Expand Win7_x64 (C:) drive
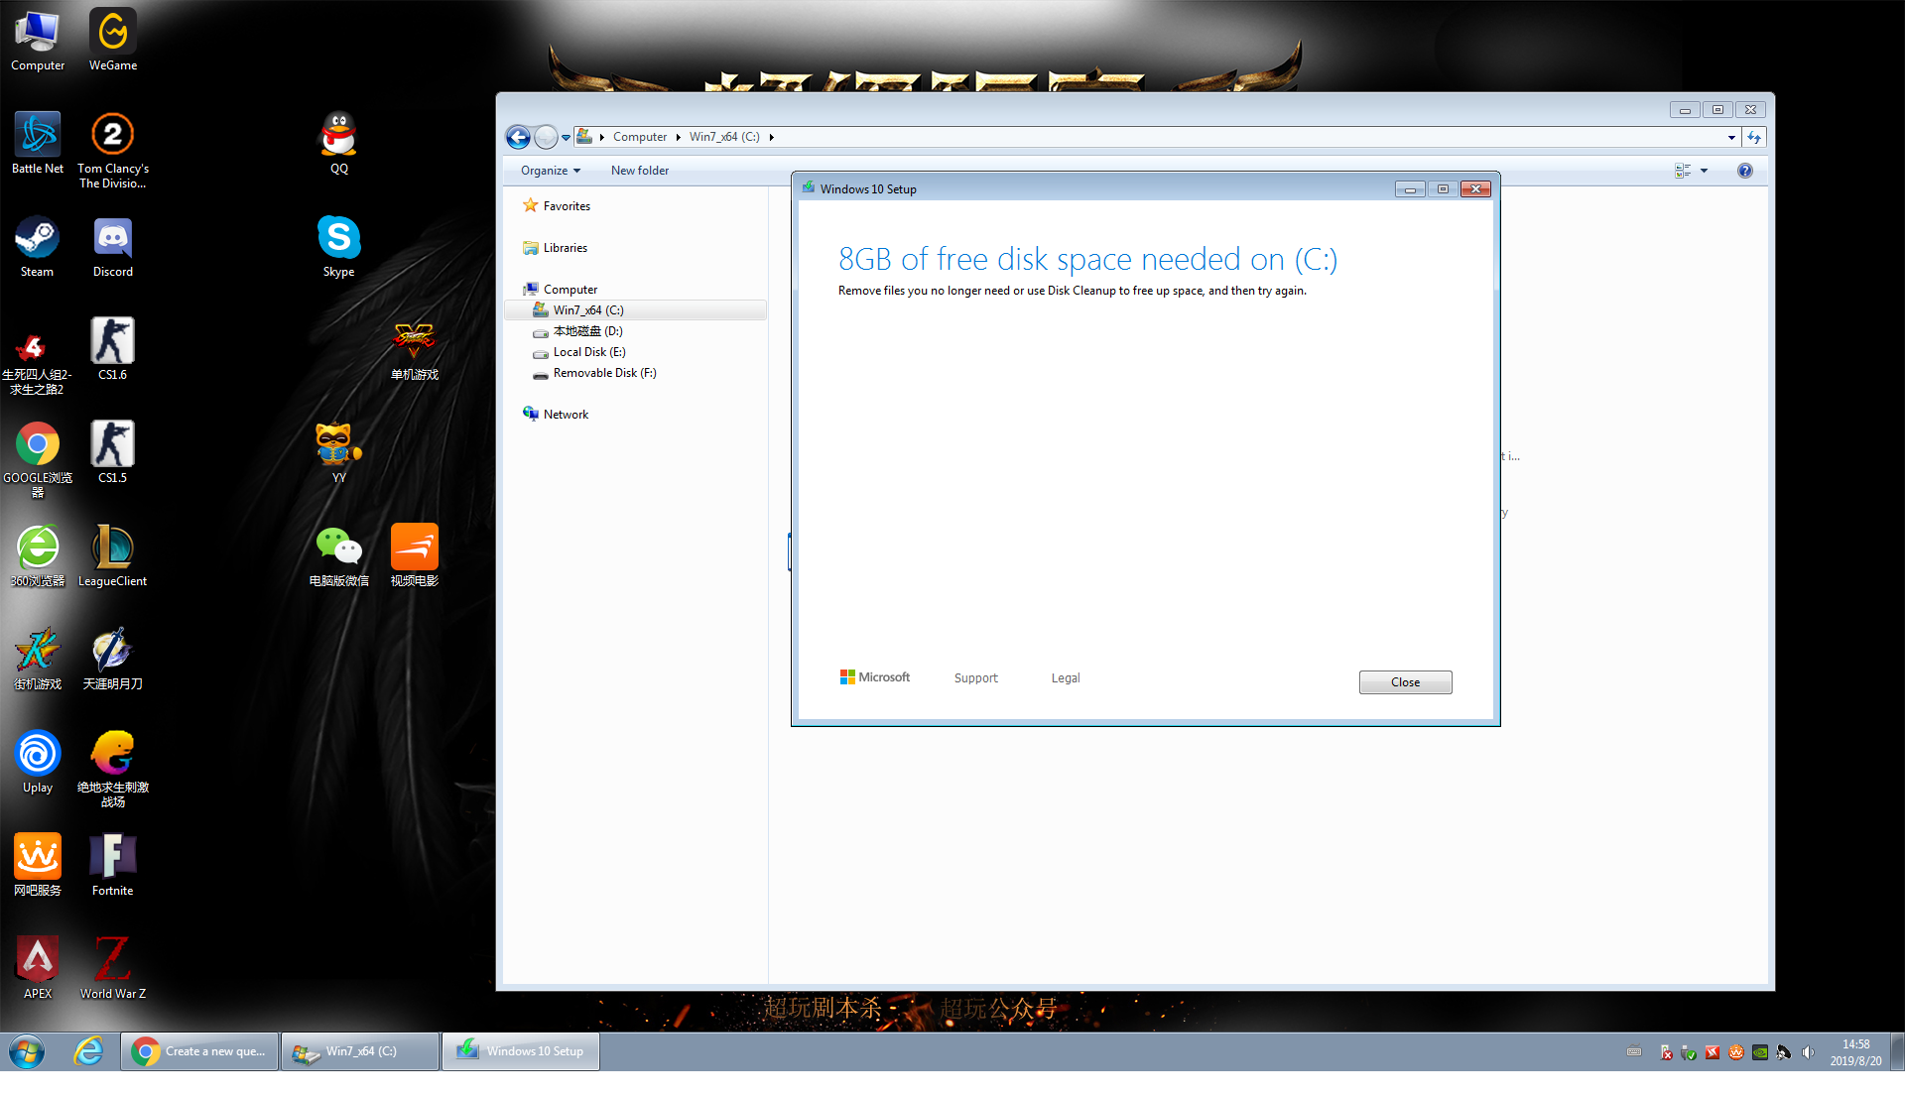This screenshot has width=1905, height=1098. [x=525, y=308]
